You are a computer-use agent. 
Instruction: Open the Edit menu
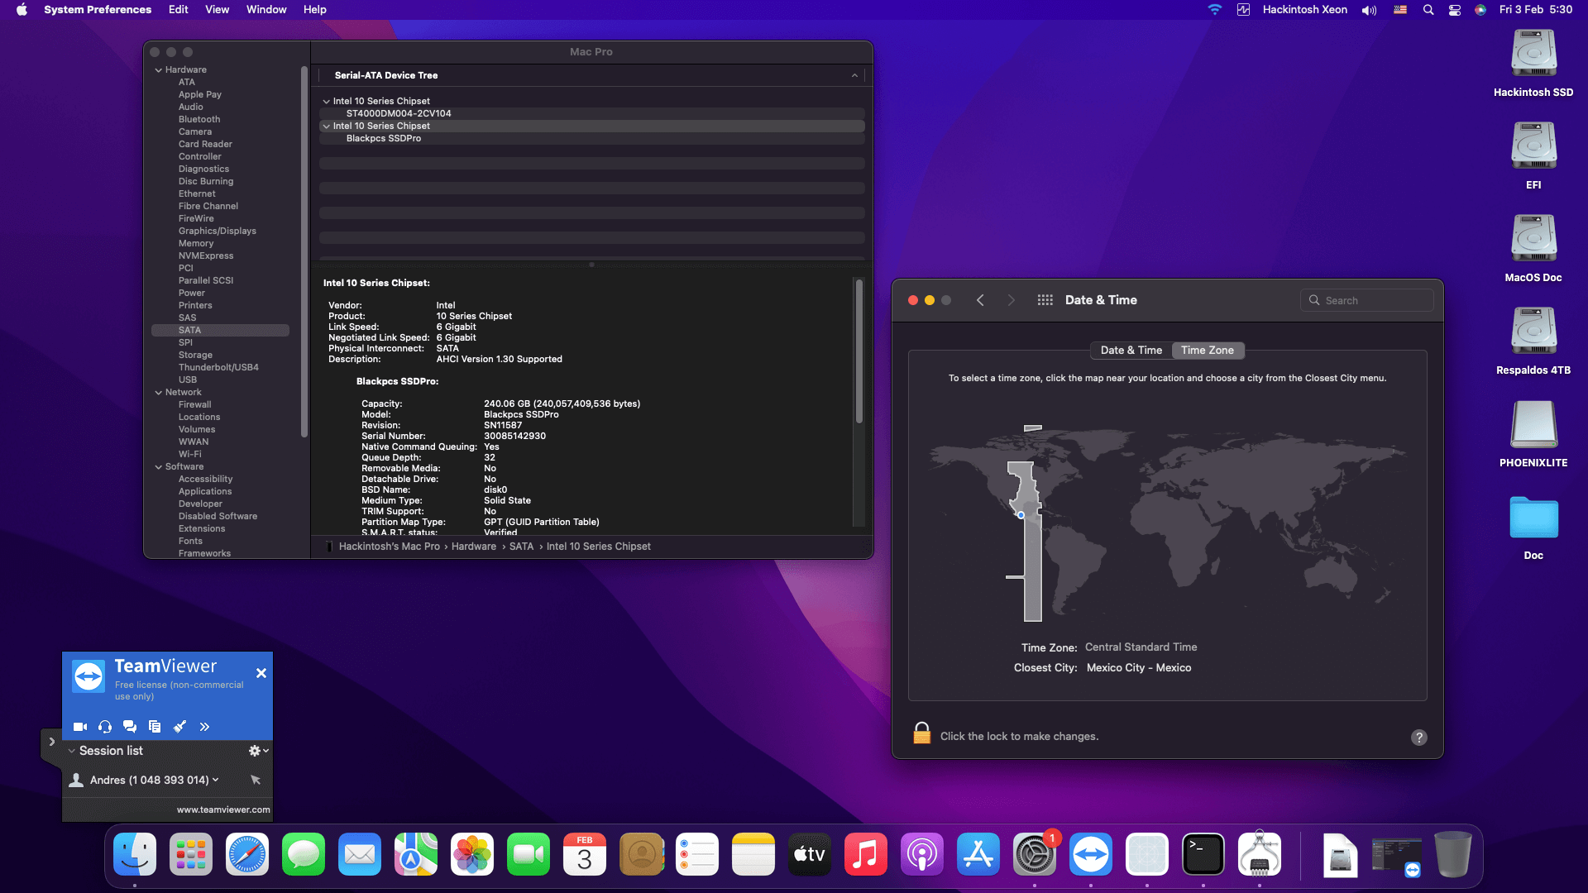coord(178,10)
